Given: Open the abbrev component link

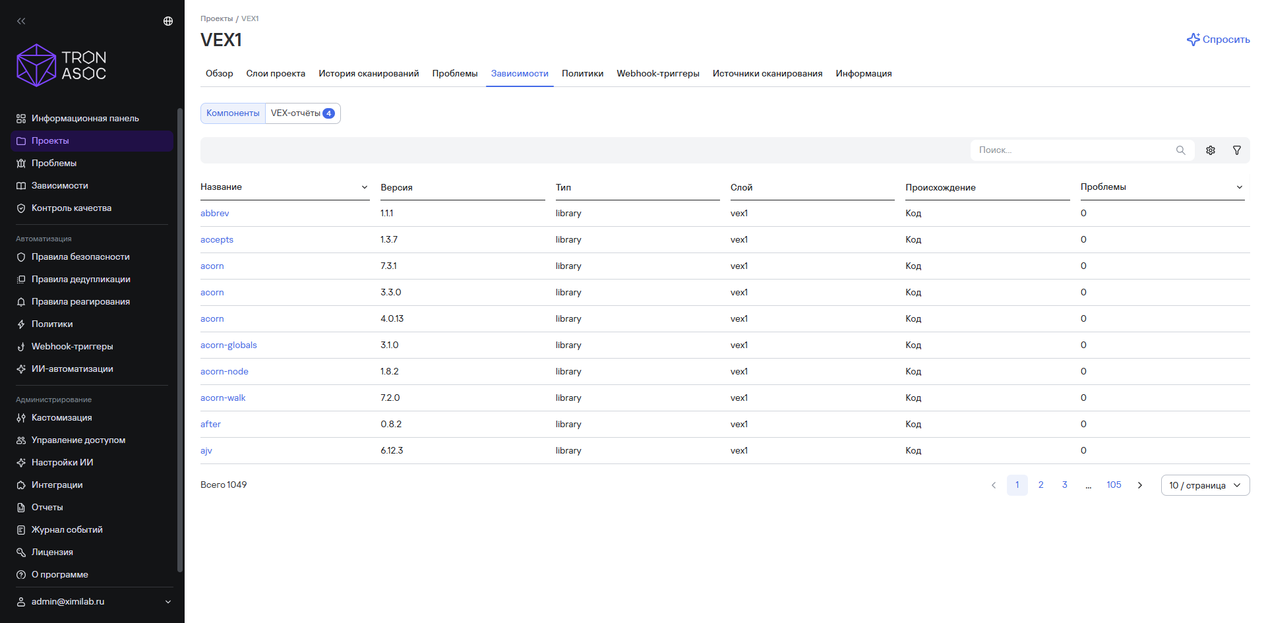Looking at the screenshot, I should (x=215, y=214).
